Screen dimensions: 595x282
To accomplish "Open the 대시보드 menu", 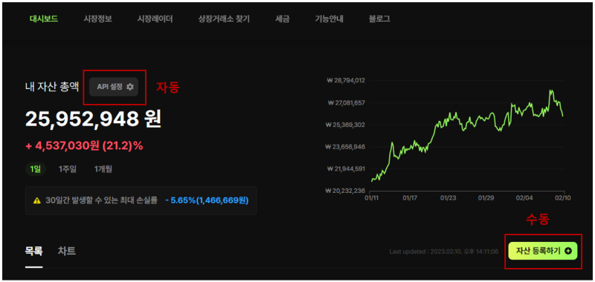I will click(x=44, y=19).
